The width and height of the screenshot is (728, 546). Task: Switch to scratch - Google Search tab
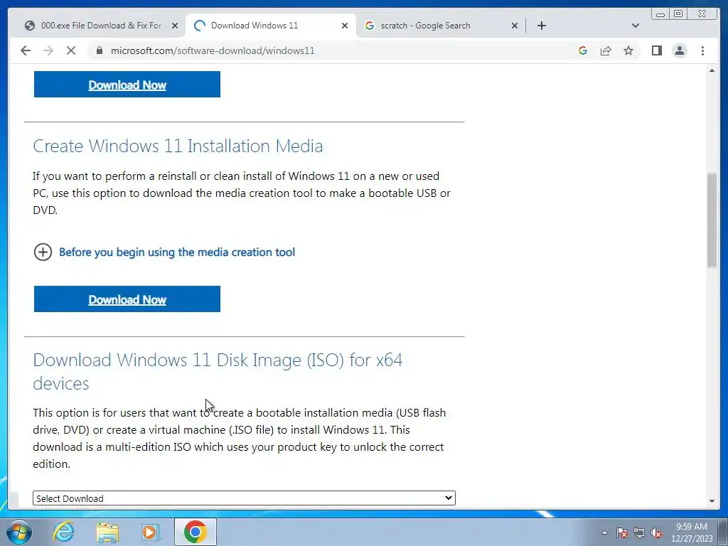[439, 26]
